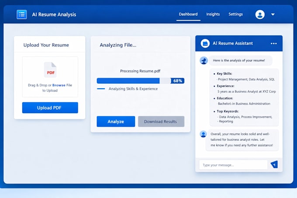Open the user profile avatar
Screen dimensions: 297x198
coord(260,14)
